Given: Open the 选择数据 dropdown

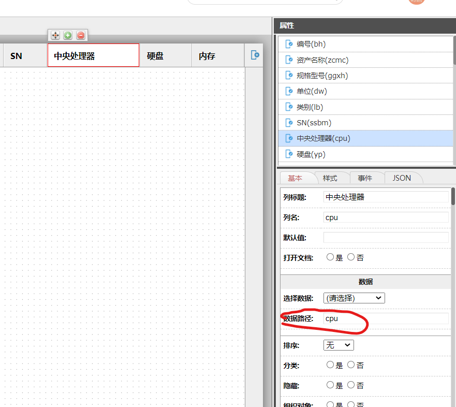Looking at the screenshot, I should [x=354, y=298].
